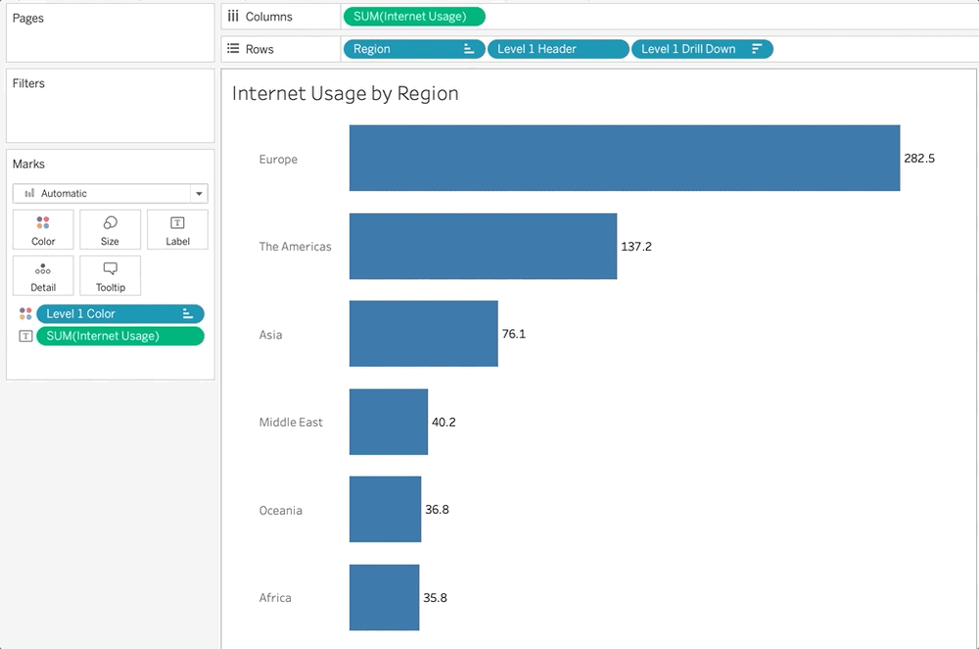
Task: Click the Rows shelf list icon
Action: (233, 47)
